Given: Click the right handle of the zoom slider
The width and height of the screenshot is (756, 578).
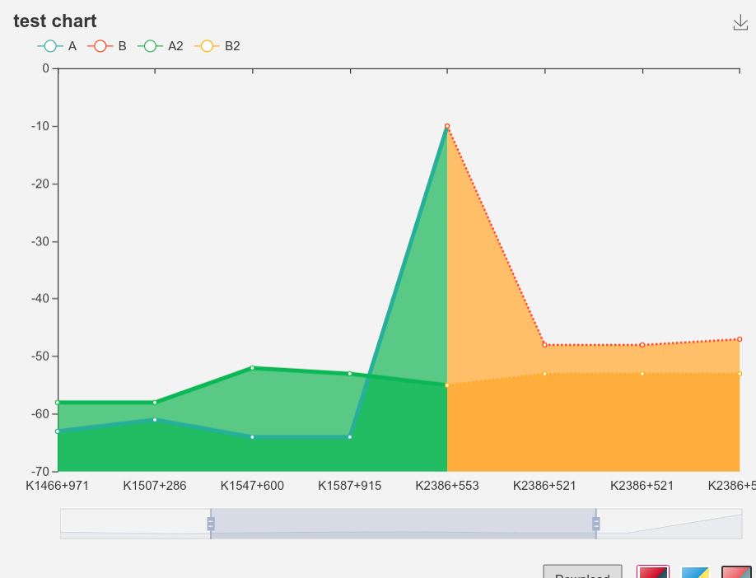Looking at the screenshot, I should (x=596, y=524).
